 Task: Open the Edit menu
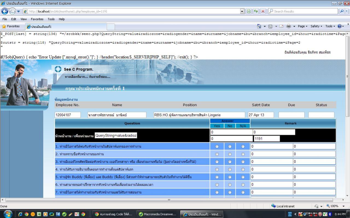click(14, 19)
